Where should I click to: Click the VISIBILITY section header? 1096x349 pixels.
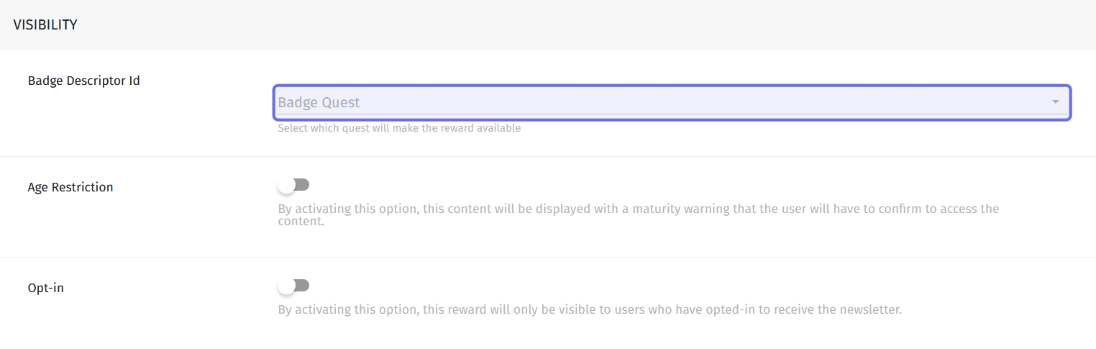(45, 24)
